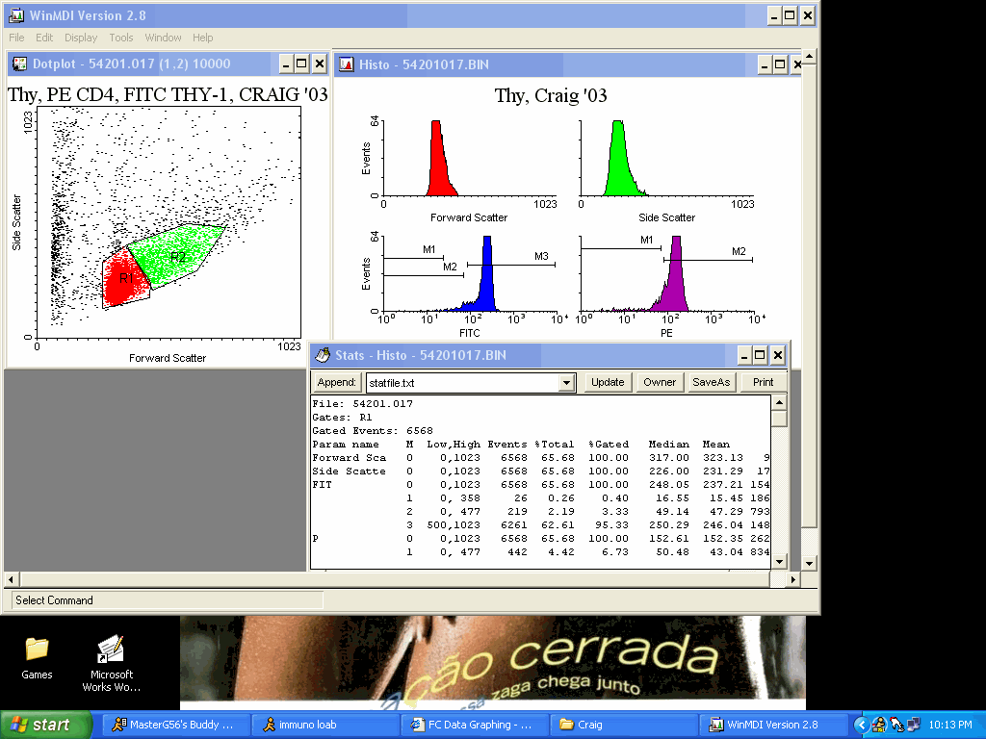Click the Windows start button
This screenshot has width=986, height=739.
46,725
